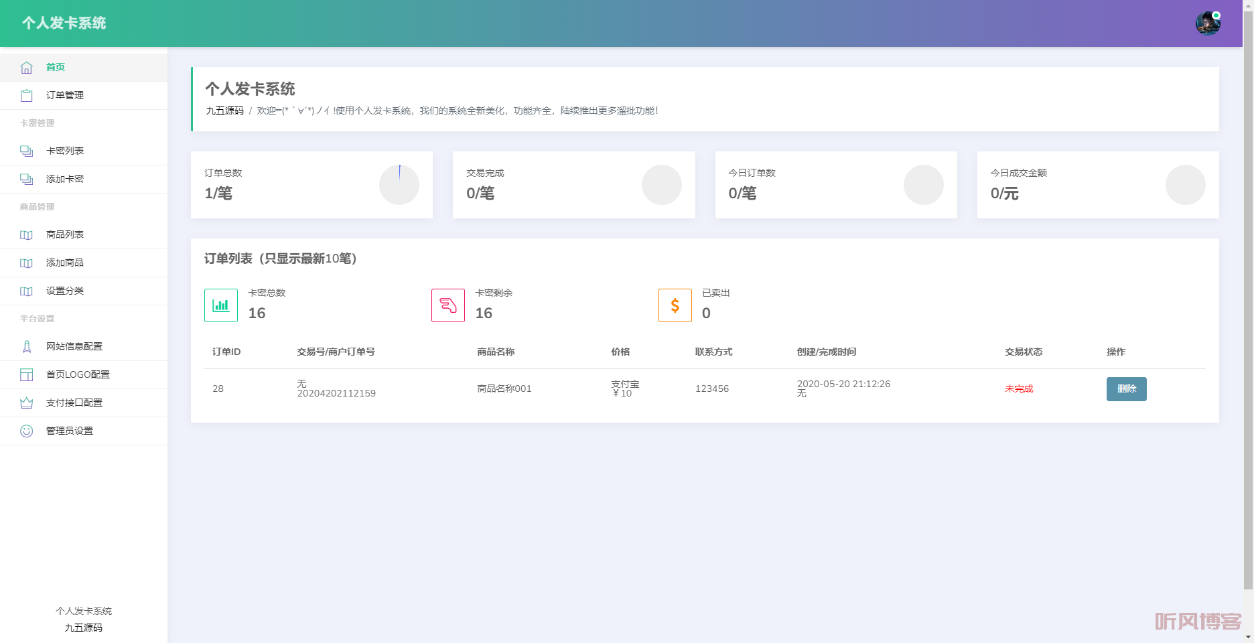Viewport: 1254px width, 643px height.
Task: Click the green 卡密总数 bar chart icon
Action: click(220, 305)
